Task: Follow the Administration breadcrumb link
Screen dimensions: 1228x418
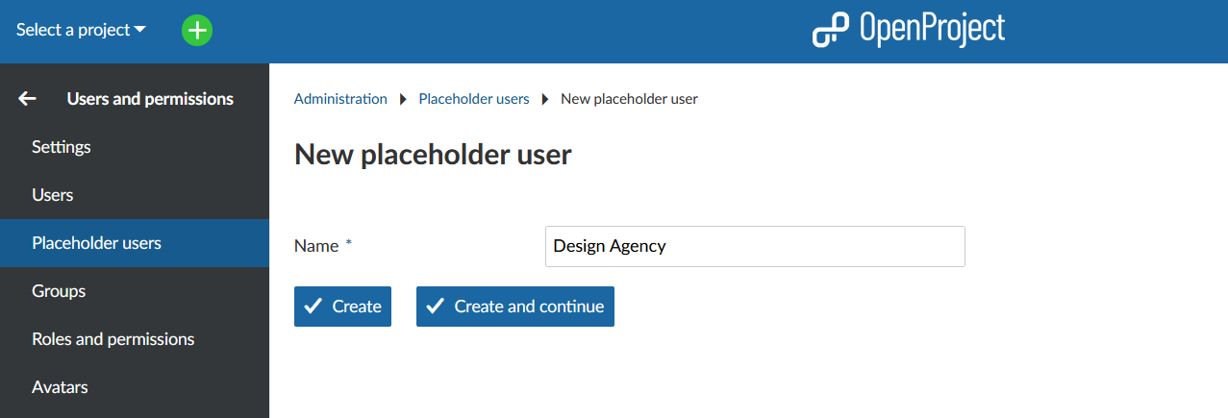Action: (340, 99)
